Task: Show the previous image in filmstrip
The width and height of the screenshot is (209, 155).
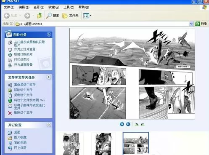Action: 122,124
